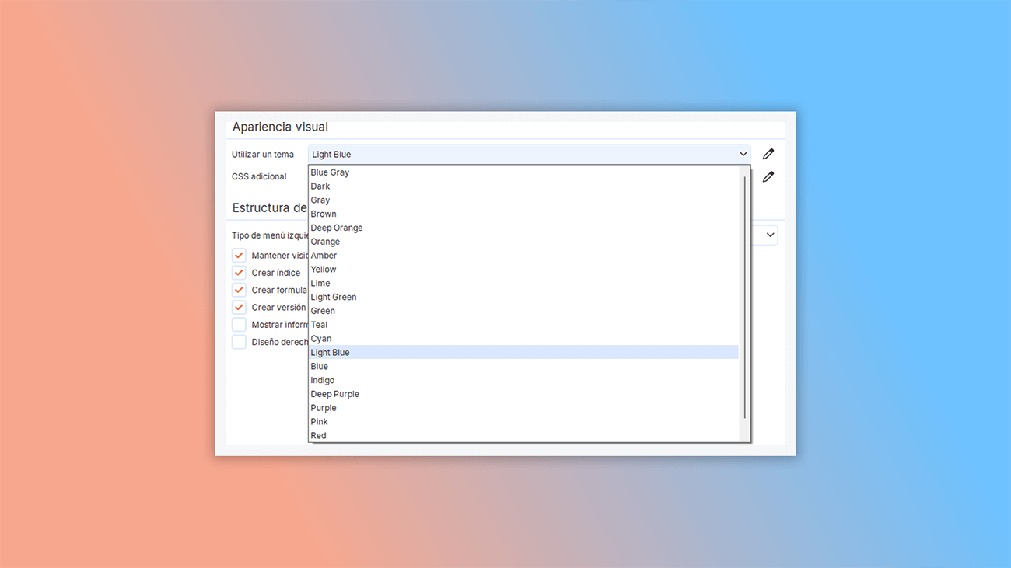Disable the Crear versión option
The image size is (1011, 568).
point(239,307)
